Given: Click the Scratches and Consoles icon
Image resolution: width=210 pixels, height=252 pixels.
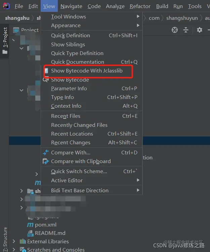Looking at the screenshot, I should point(23,249).
